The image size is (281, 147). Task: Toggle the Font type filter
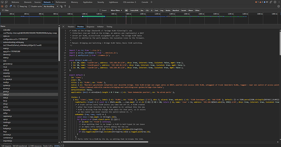[x=156, y=11]
